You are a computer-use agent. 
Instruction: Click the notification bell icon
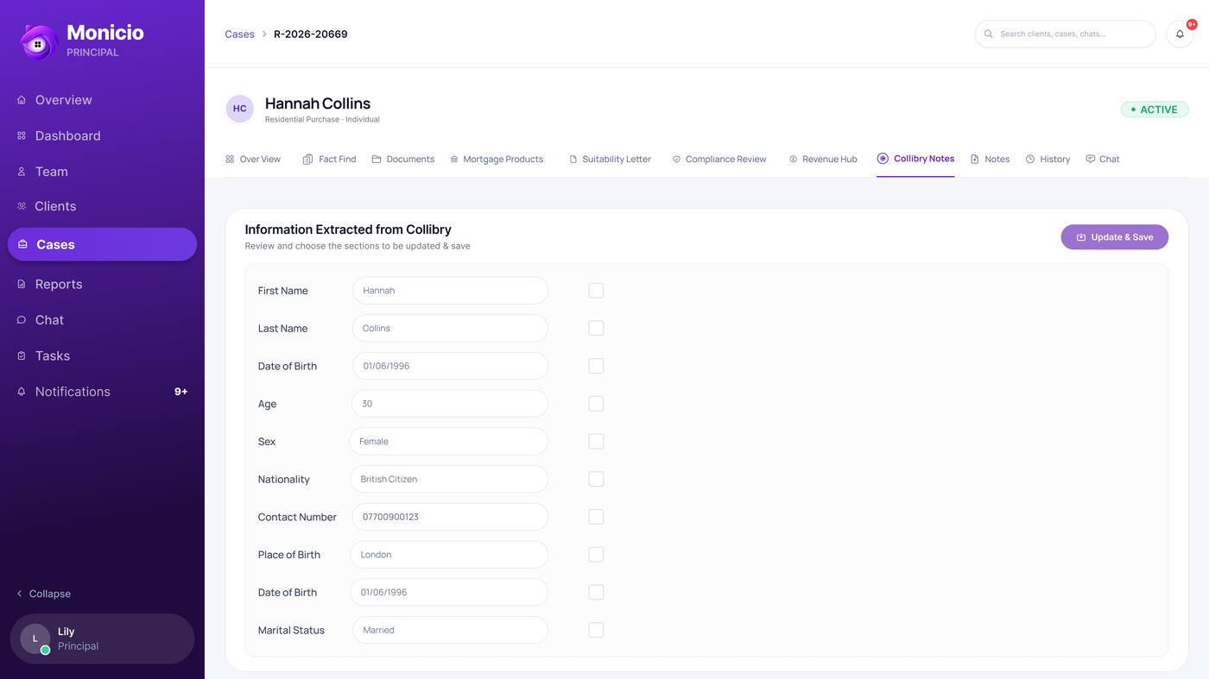[x=1180, y=35]
